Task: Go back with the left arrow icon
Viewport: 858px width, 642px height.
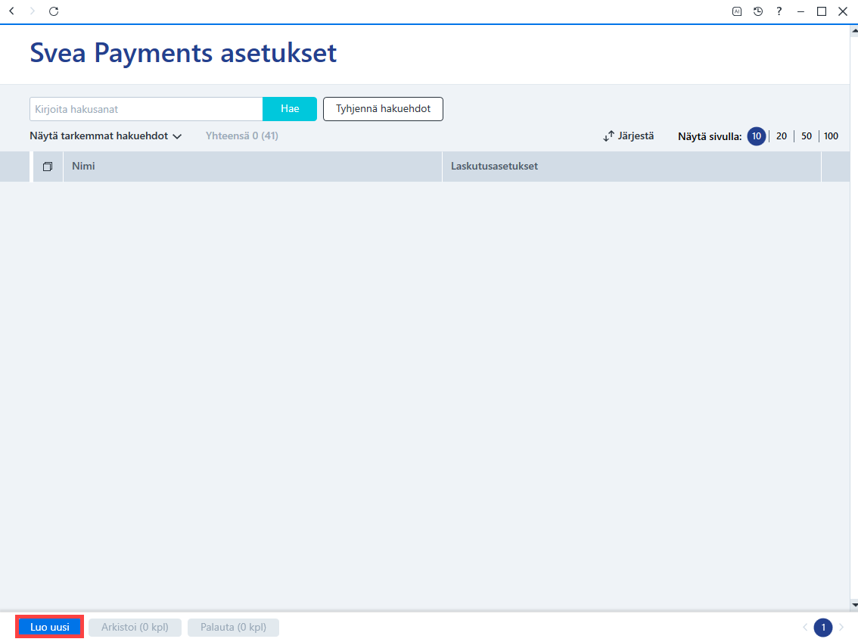Action: click(x=11, y=11)
